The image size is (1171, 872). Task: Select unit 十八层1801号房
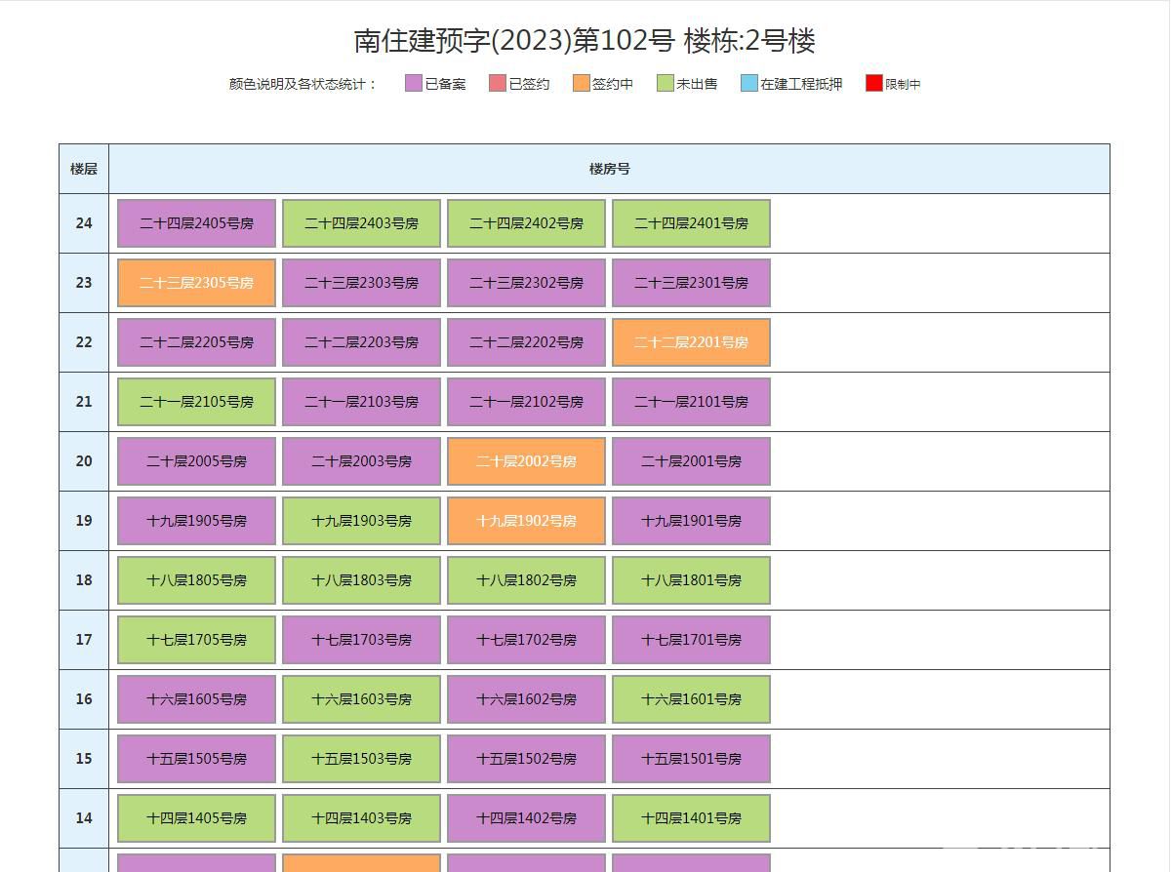pos(691,580)
